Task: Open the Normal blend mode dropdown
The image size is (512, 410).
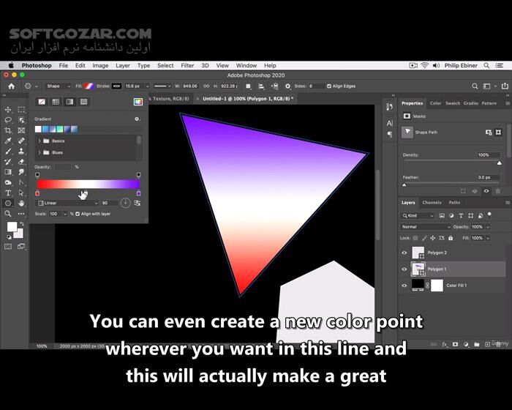Action: pyautogui.click(x=426, y=227)
